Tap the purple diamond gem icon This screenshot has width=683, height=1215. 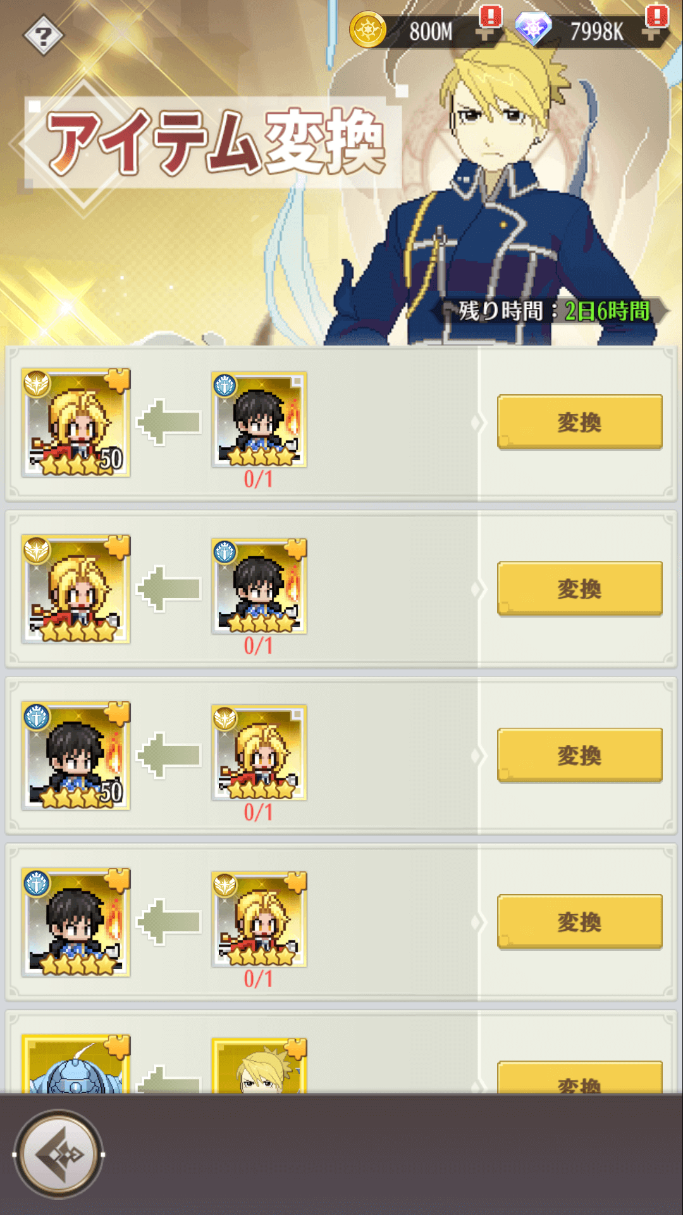[x=533, y=29]
